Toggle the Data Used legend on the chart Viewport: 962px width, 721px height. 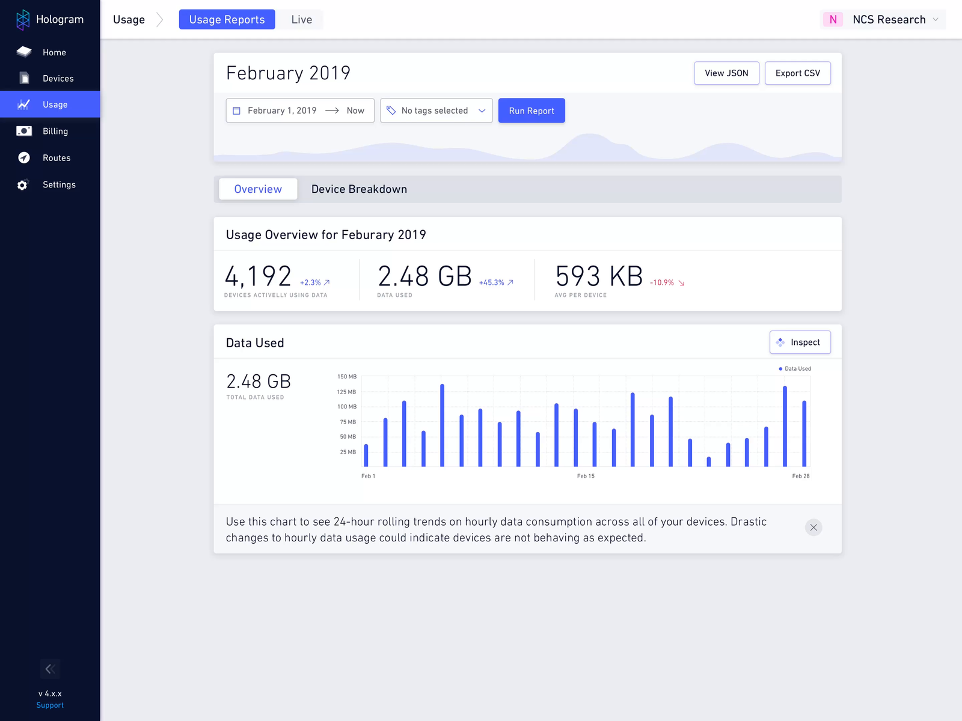[x=794, y=368]
